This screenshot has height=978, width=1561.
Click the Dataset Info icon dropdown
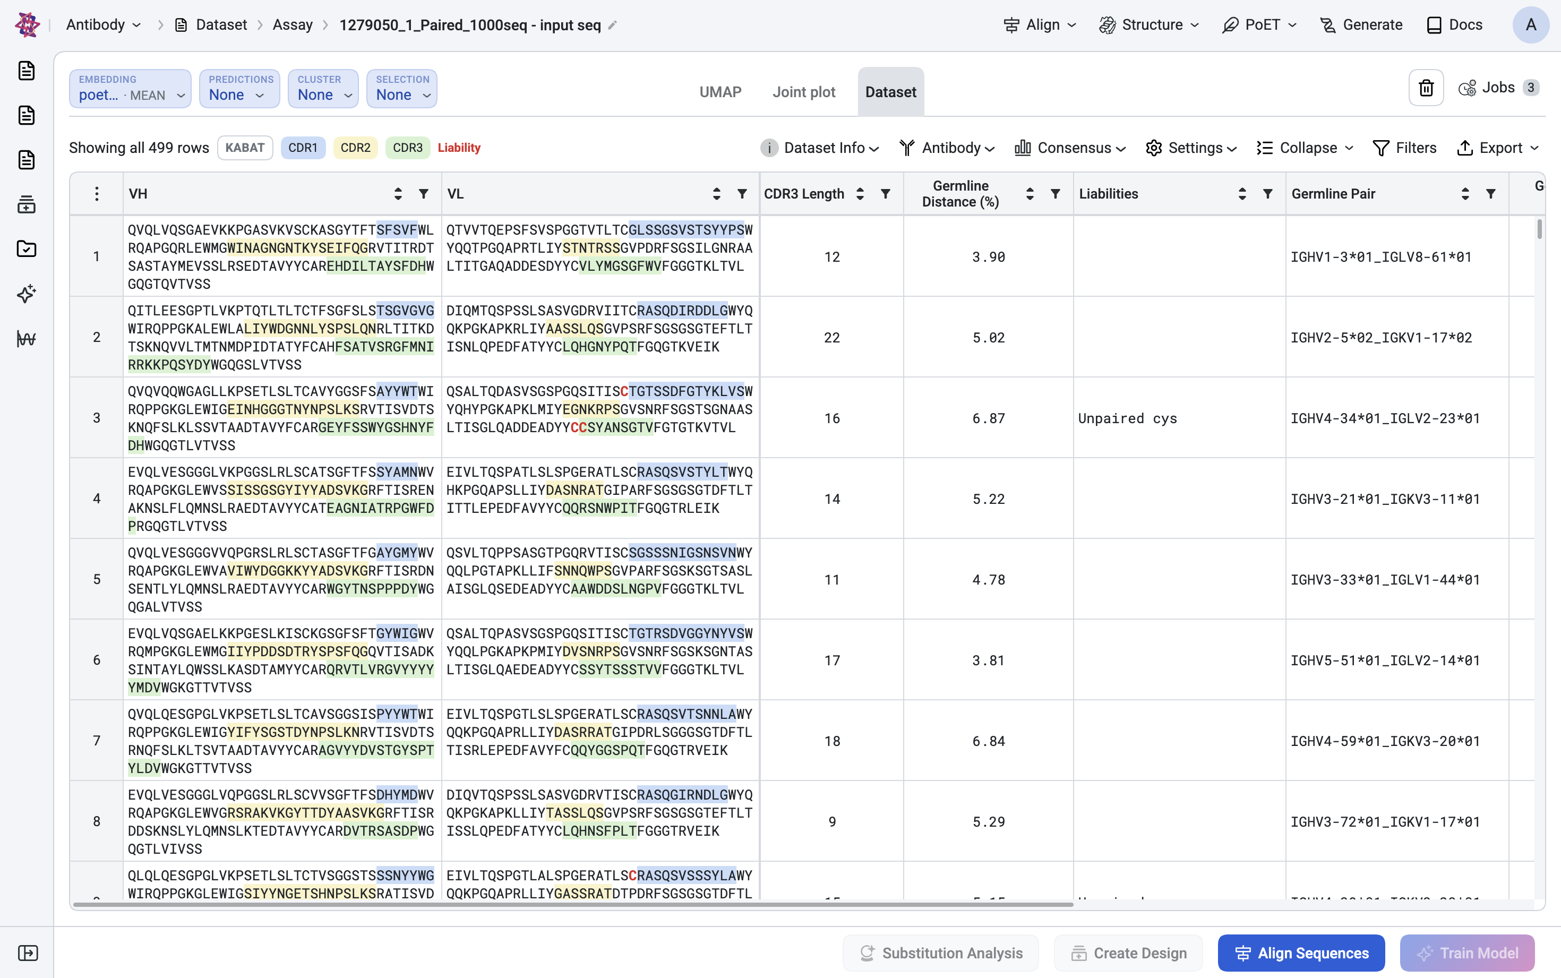[x=819, y=148]
